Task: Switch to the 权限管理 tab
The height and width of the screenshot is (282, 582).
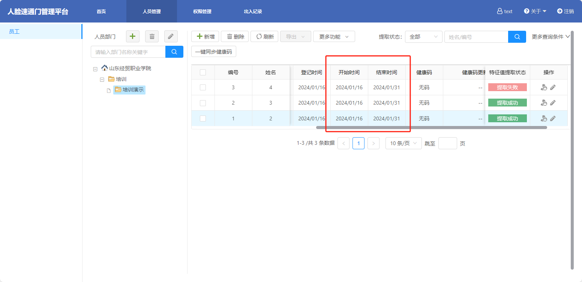Action: (x=202, y=12)
